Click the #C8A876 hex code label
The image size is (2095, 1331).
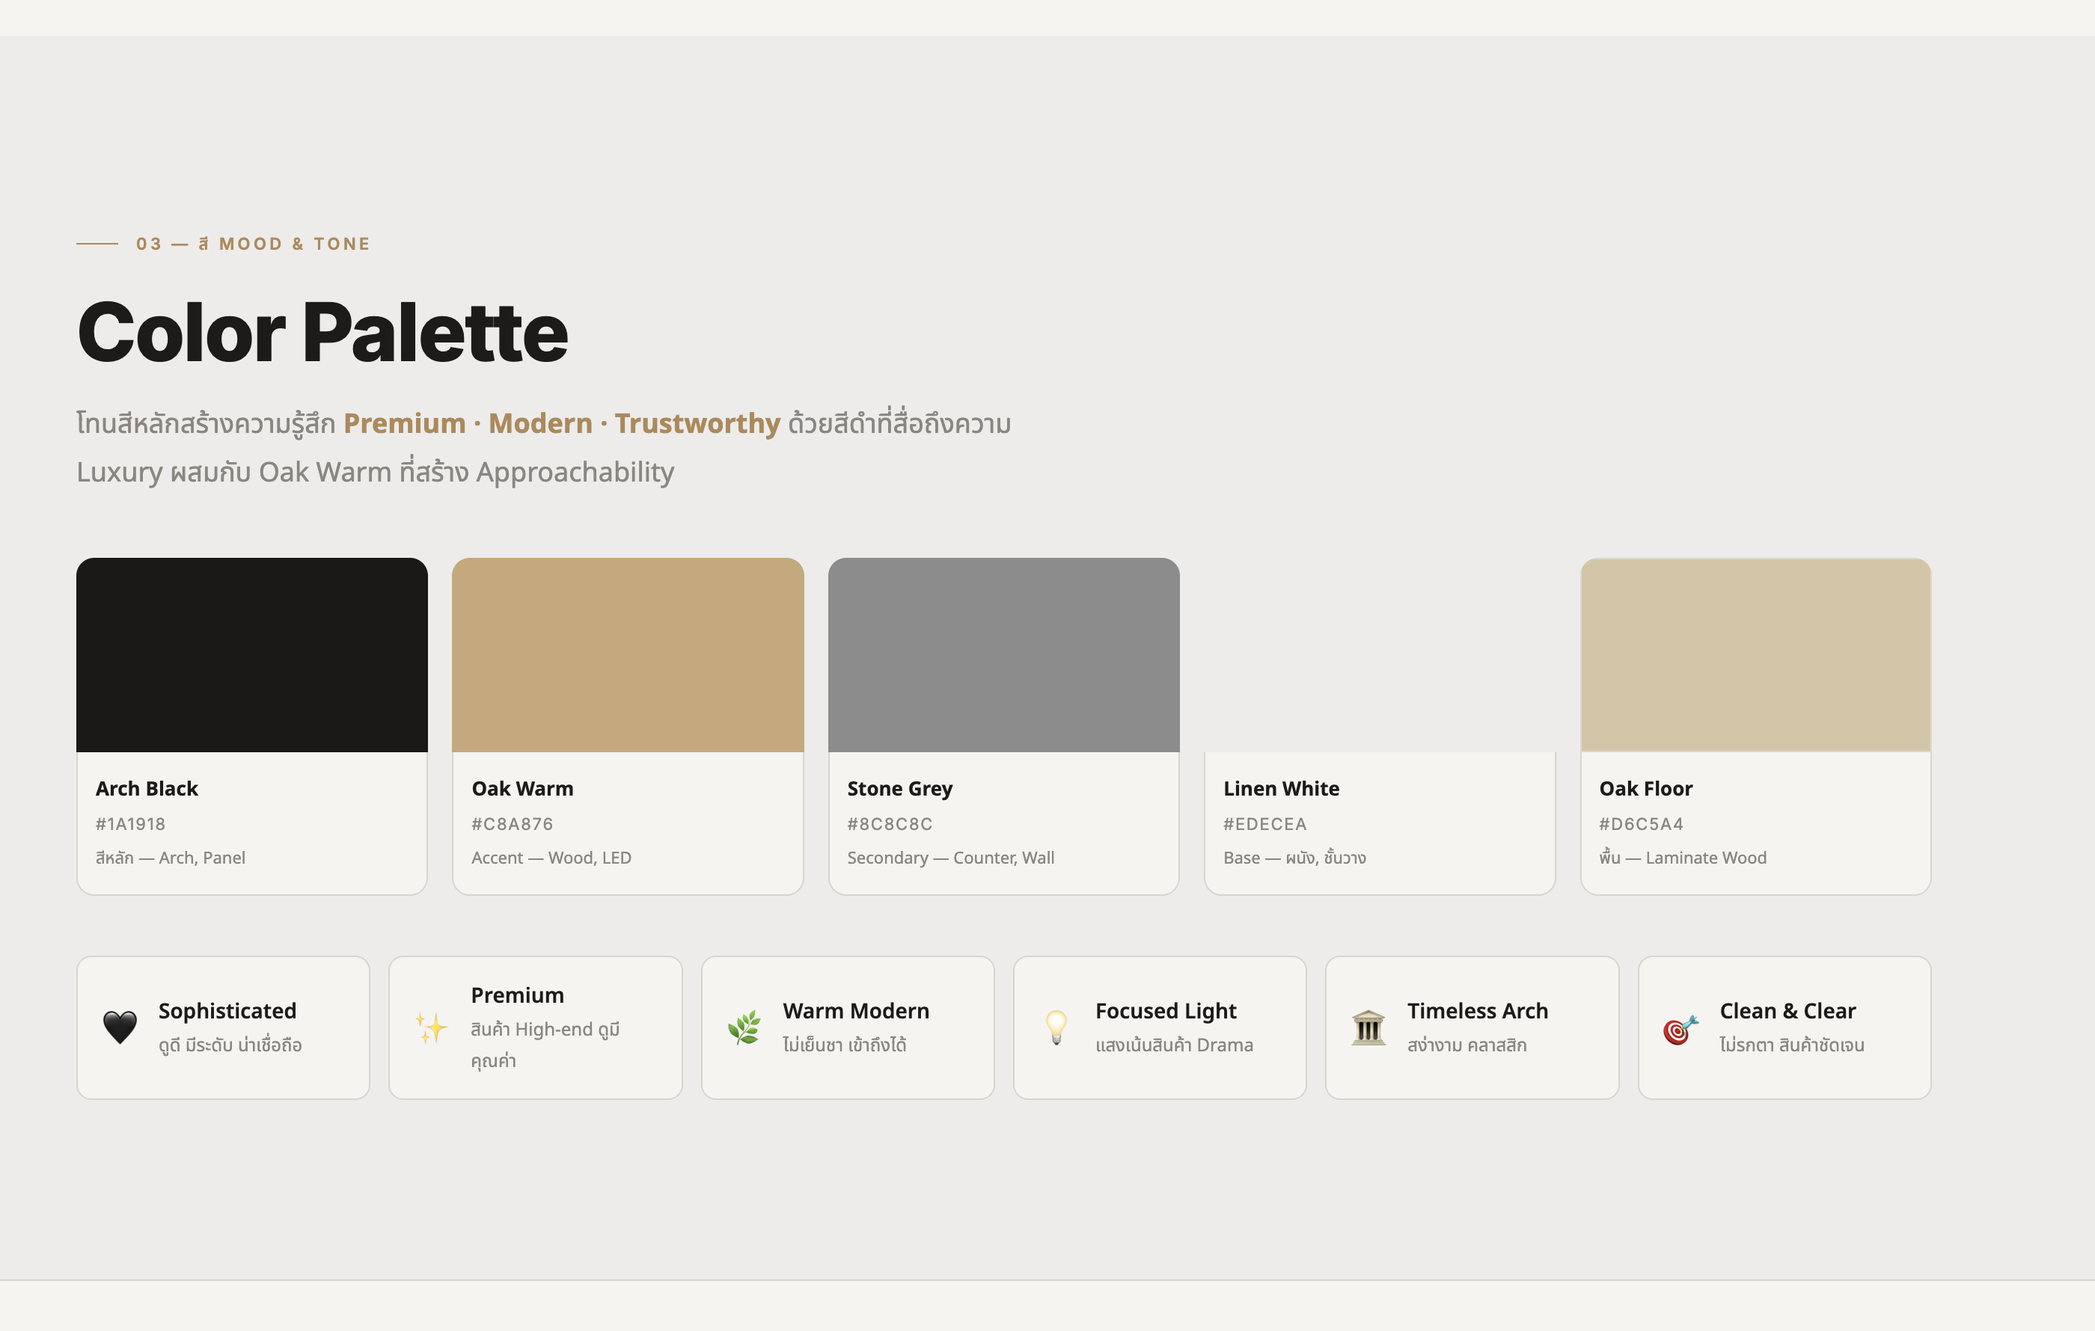tap(512, 824)
